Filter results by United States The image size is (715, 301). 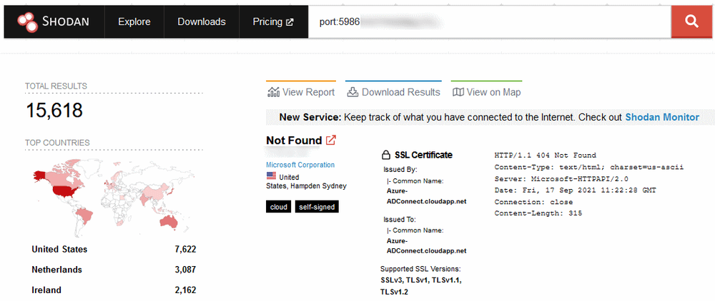click(x=59, y=249)
